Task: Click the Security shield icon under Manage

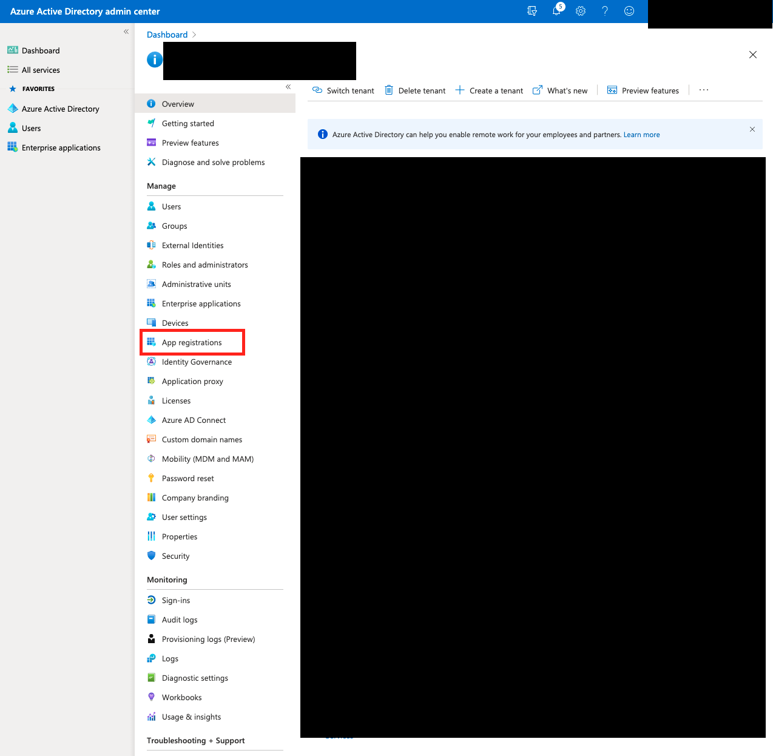Action: [151, 556]
